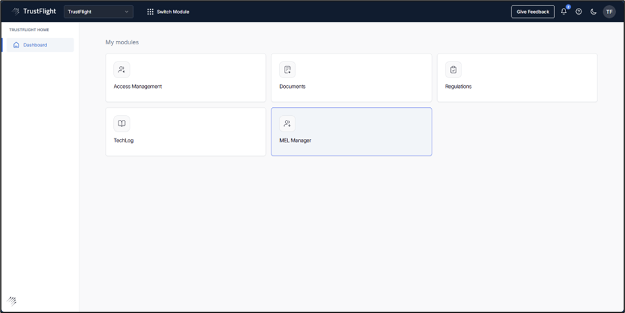Click the MEL Manager module icon
625x313 pixels.
287,124
